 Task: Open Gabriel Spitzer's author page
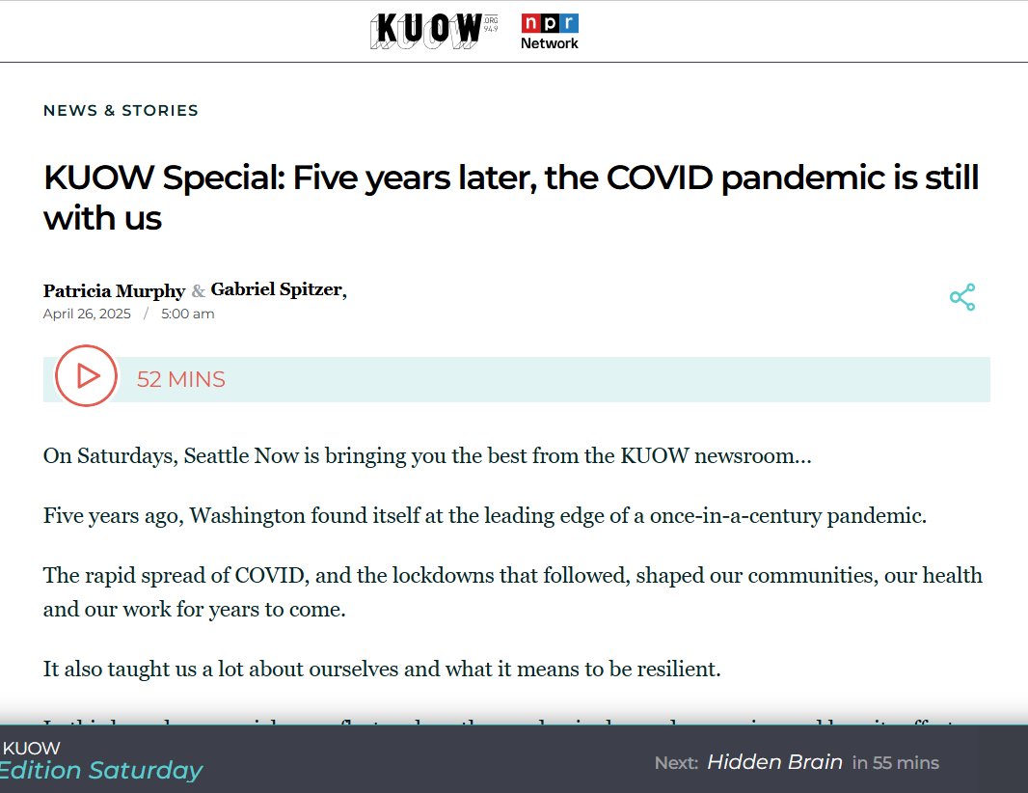tap(277, 289)
